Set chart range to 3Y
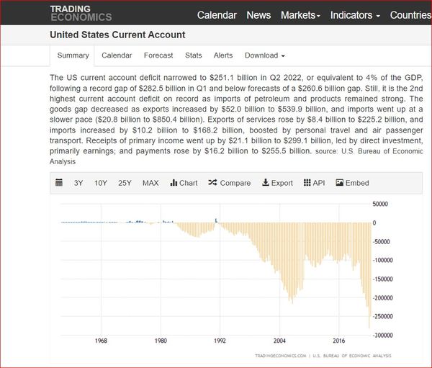Screen dimensions: 432x368 tap(78, 183)
